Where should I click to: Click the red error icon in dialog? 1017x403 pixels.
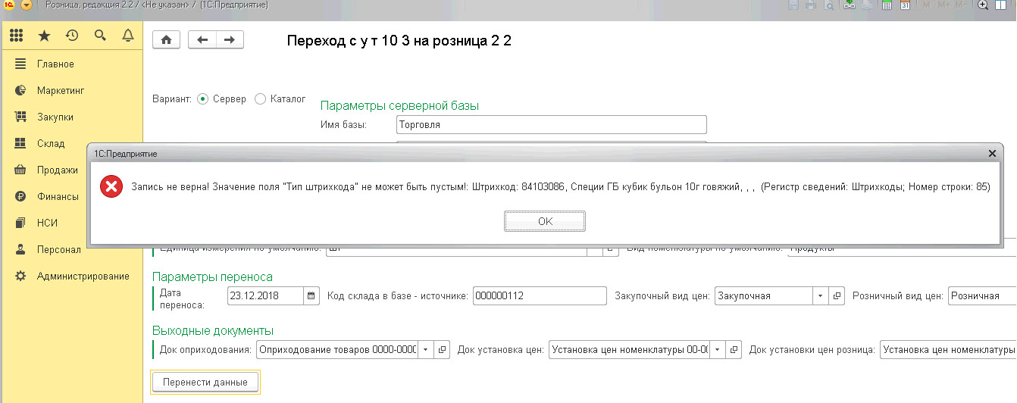tap(111, 186)
